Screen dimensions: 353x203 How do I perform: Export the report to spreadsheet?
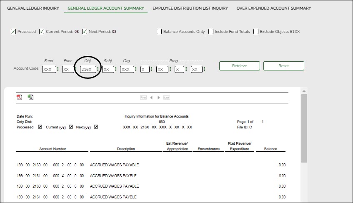pyautogui.click(x=30, y=98)
